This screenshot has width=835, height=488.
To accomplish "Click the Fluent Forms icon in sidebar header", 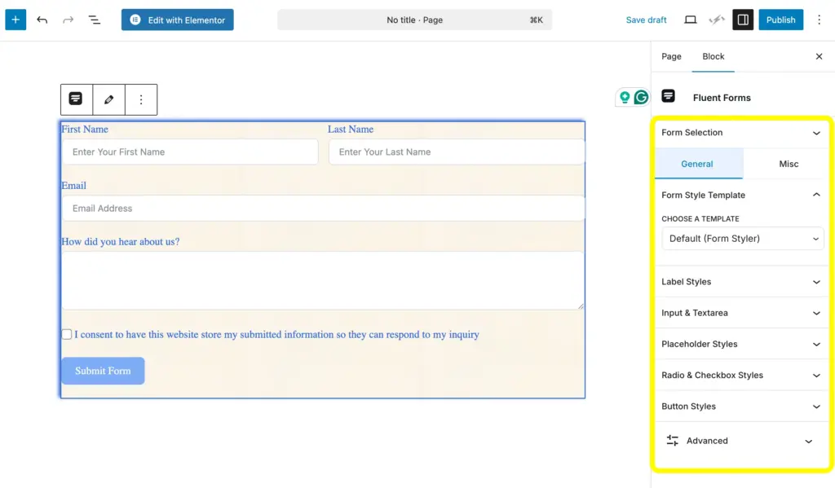I will pos(669,96).
